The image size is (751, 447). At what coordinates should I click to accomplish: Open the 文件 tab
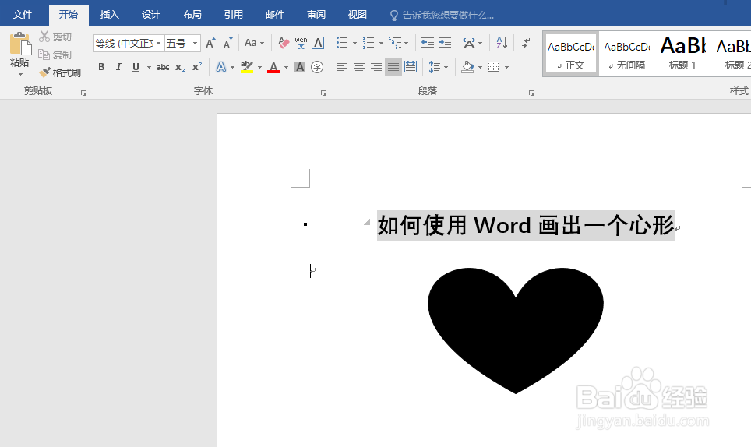pyautogui.click(x=23, y=15)
